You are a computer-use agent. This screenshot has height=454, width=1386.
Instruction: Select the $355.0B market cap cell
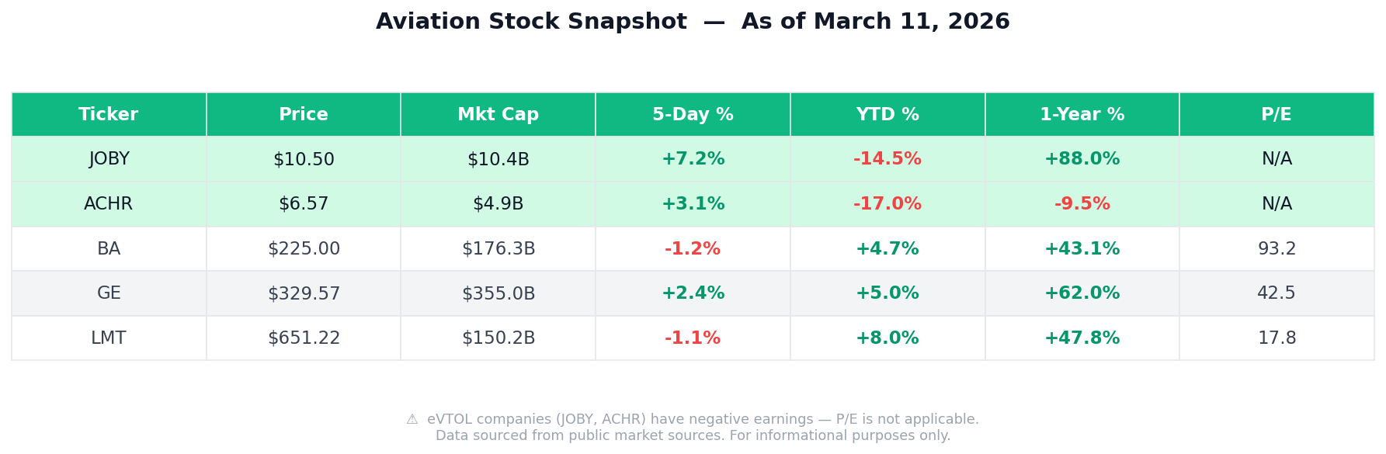coord(498,293)
